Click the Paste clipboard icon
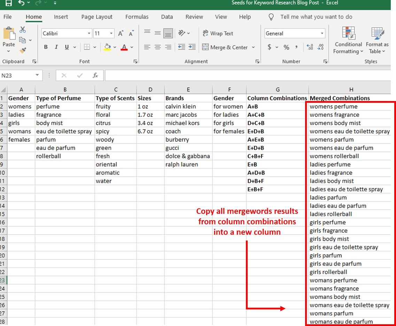Screen dimensions: 396x326 9,33
